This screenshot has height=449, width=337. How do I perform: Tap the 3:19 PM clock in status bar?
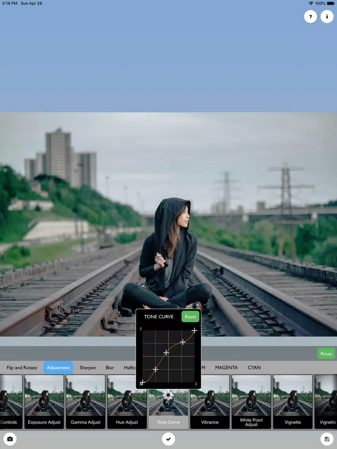click(x=9, y=4)
